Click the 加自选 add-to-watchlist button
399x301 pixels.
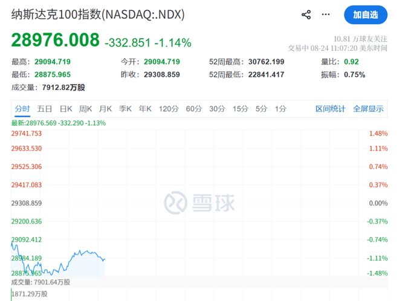point(366,15)
